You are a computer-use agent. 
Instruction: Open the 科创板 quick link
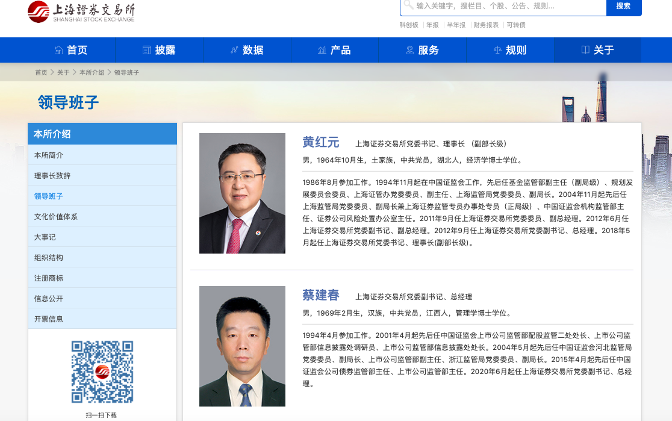(409, 25)
